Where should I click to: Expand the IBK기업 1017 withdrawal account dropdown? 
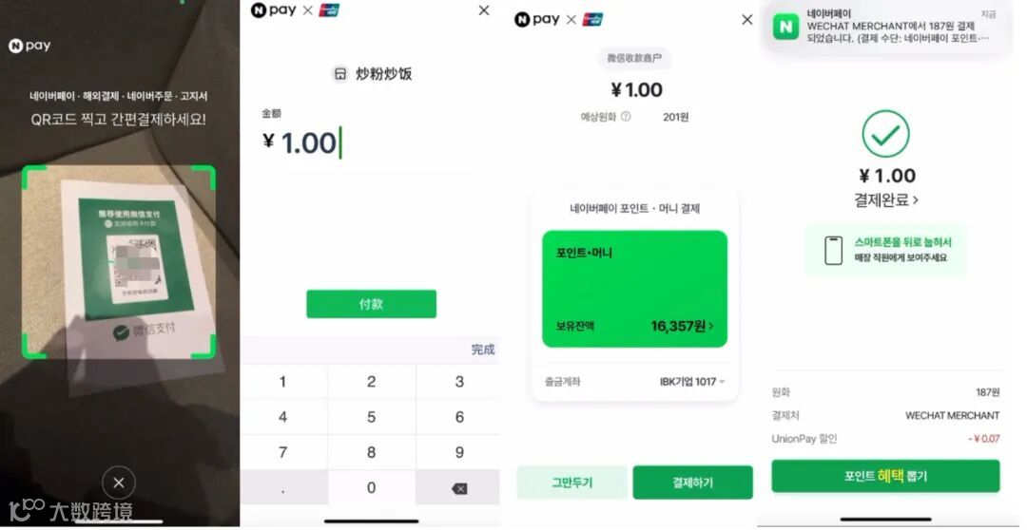[692, 382]
